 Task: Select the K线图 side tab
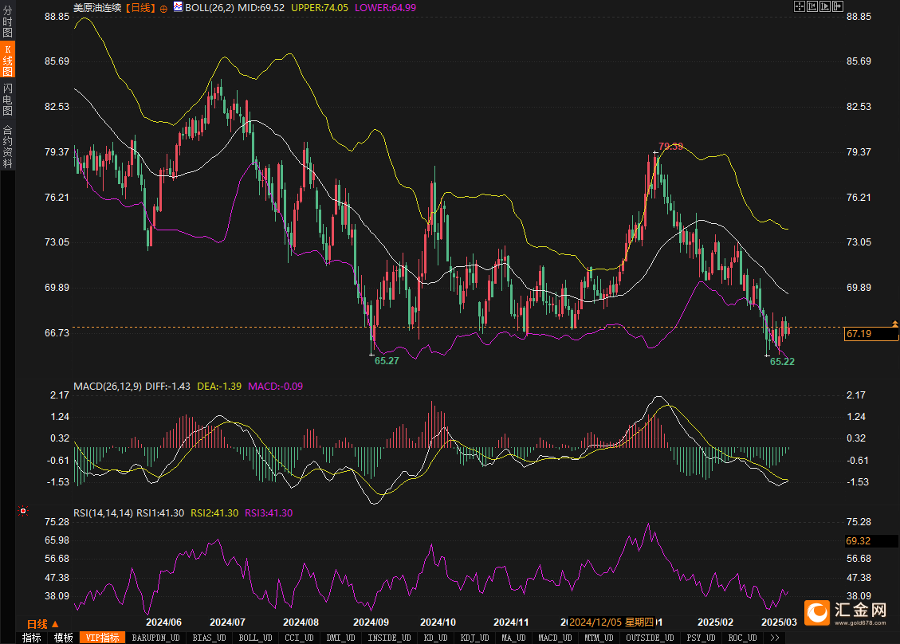[7, 60]
